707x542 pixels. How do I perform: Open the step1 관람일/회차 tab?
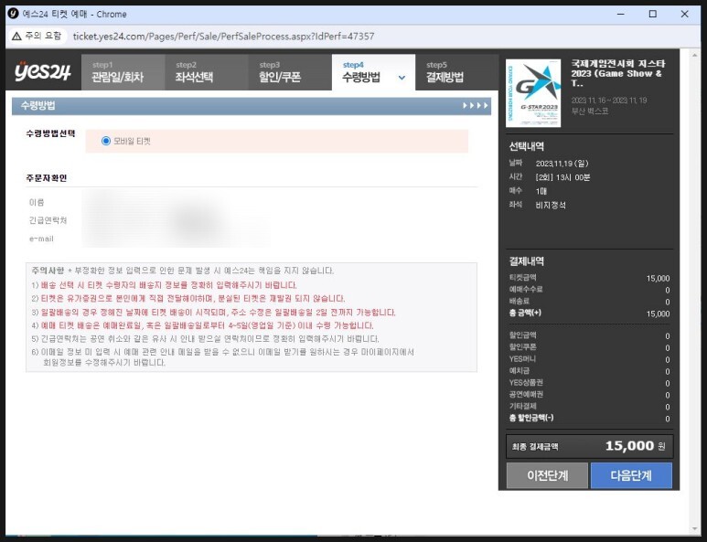[123, 72]
